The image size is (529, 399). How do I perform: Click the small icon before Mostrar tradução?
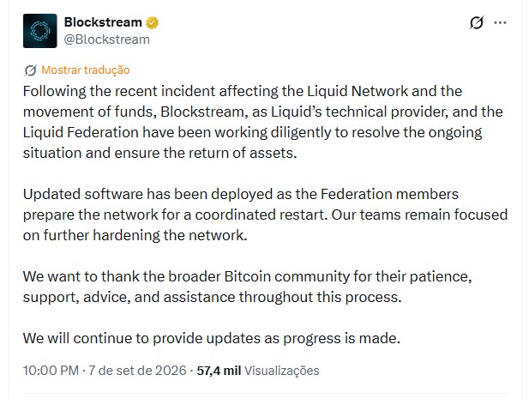point(30,70)
